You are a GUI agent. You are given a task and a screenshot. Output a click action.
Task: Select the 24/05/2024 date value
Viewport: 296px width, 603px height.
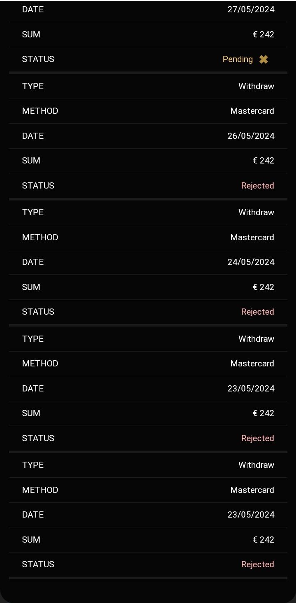(251, 262)
